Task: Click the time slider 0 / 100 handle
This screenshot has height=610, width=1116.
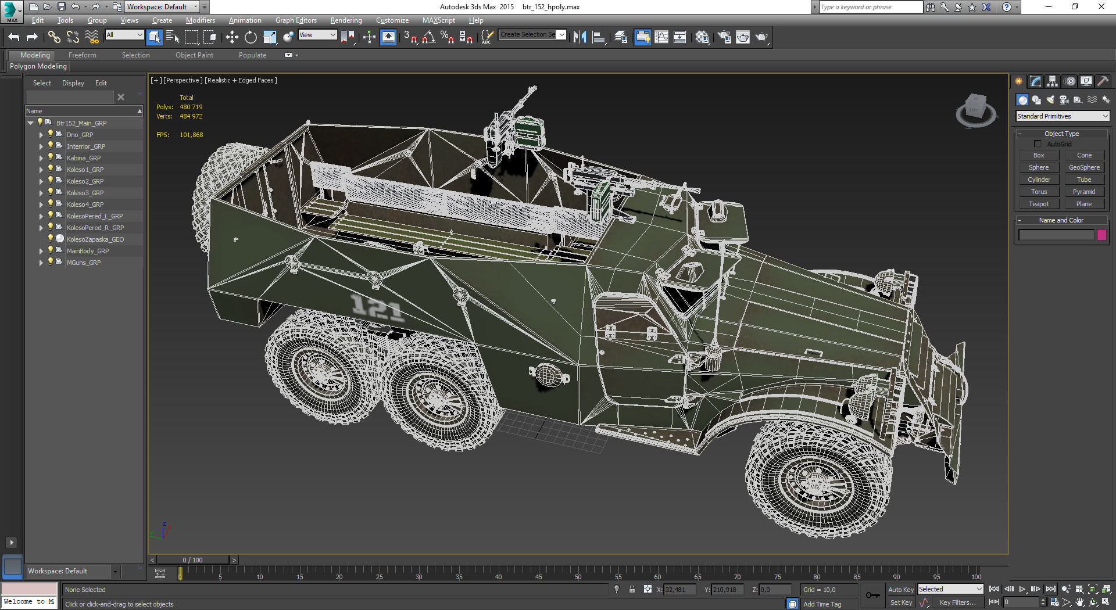Action: [193, 560]
